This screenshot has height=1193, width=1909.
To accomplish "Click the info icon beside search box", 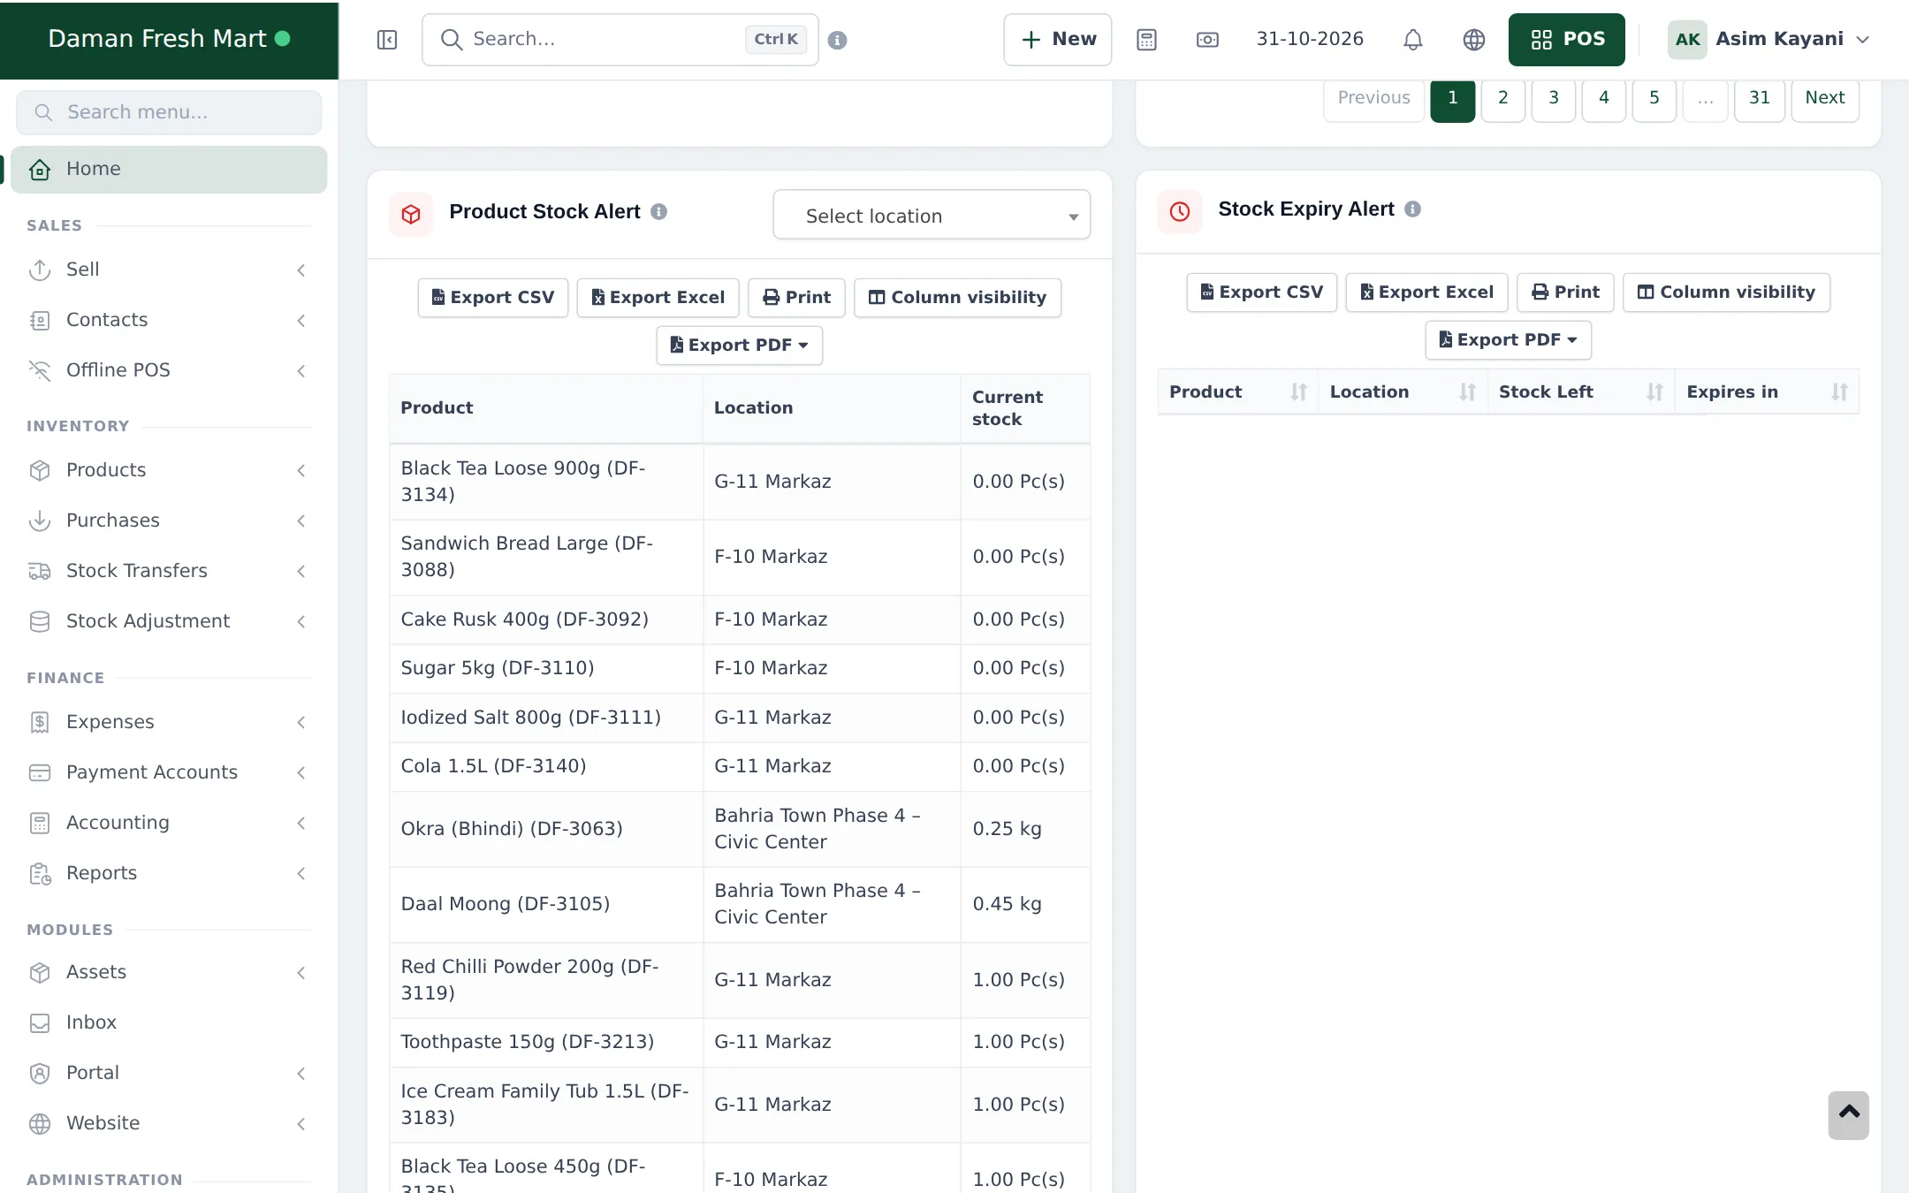I will 838,40.
